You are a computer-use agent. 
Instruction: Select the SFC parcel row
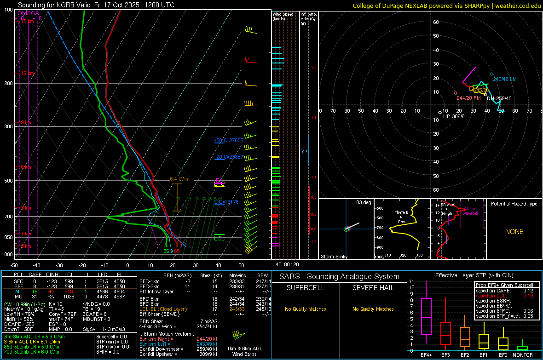pos(69,281)
